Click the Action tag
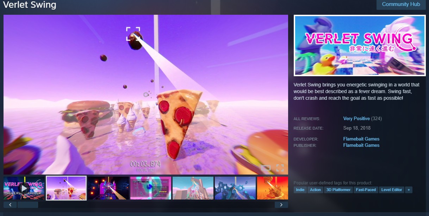The height and width of the screenshot is (216, 429). (x=316, y=190)
